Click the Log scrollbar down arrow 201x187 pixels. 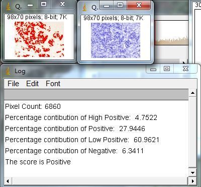pyautogui.click(x=192, y=172)
